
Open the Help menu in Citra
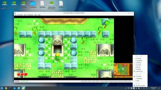[39, 15]
